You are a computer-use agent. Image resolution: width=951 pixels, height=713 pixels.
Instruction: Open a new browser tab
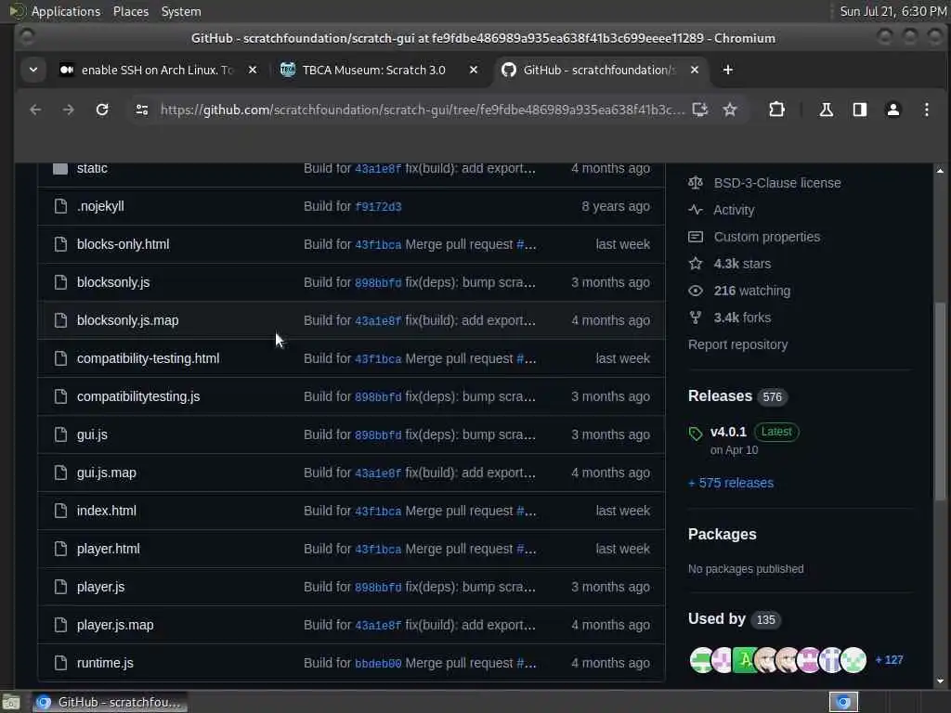tap(728, 71)
